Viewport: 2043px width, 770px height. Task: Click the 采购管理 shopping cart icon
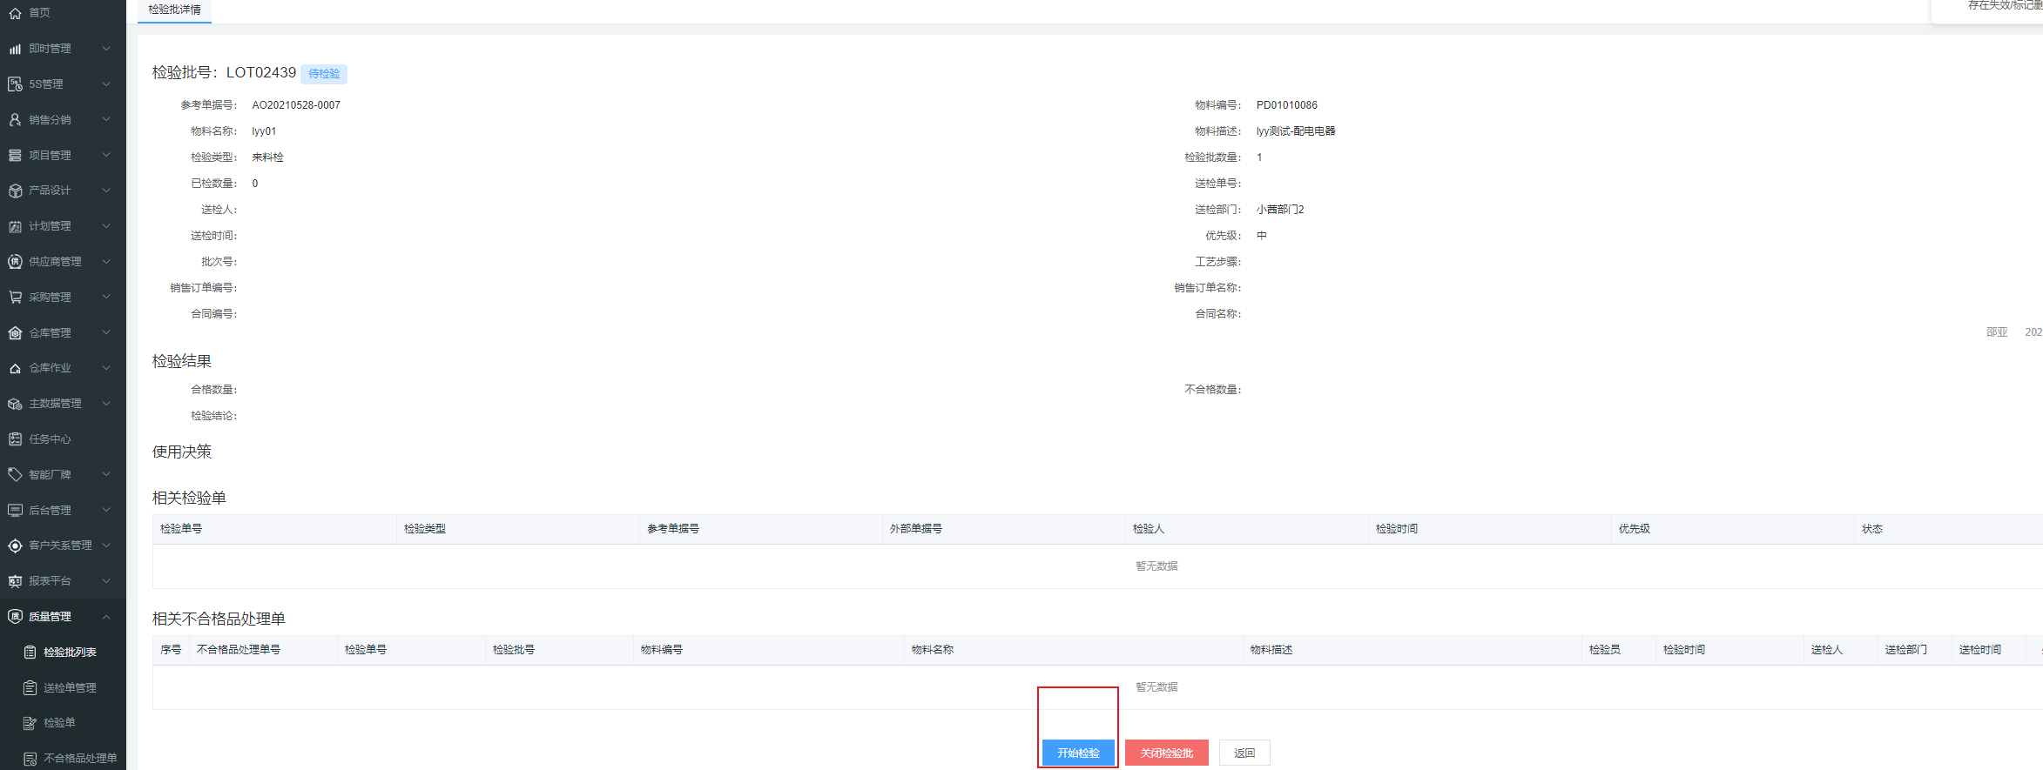click(x=15, y=298)
